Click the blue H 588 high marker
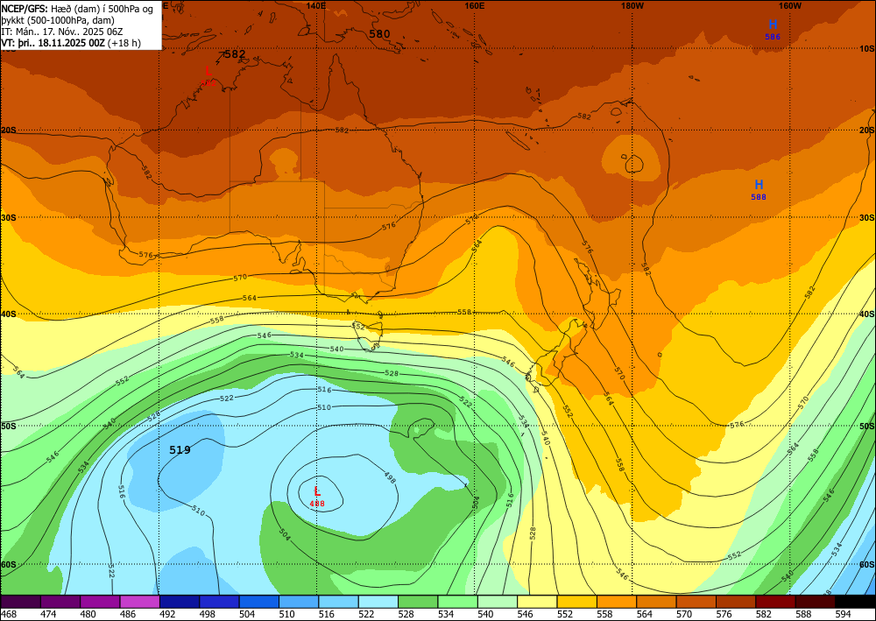Viewport: 876px width, 621px height. pos(759,189)
